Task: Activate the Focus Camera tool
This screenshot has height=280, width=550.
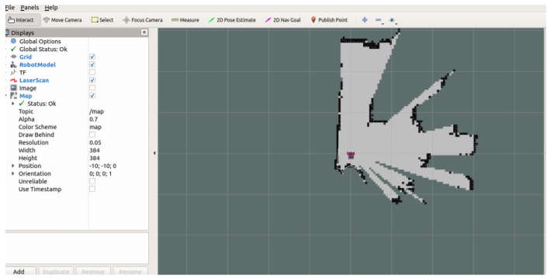Action: [143, 20]
